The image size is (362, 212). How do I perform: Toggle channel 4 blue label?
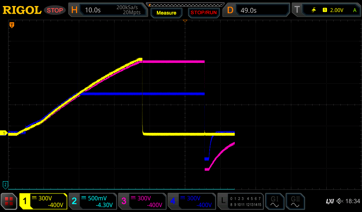(x=192, y=201)
